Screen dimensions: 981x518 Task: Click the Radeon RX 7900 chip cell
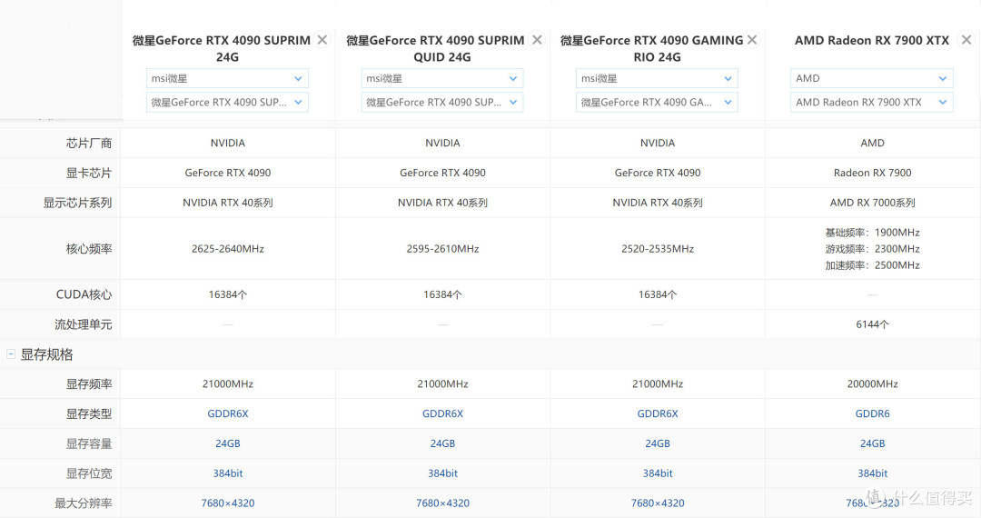[x=873, y=173]
